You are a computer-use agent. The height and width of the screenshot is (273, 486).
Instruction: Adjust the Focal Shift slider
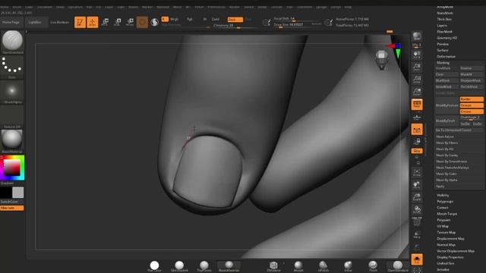[x=297, y=19]
